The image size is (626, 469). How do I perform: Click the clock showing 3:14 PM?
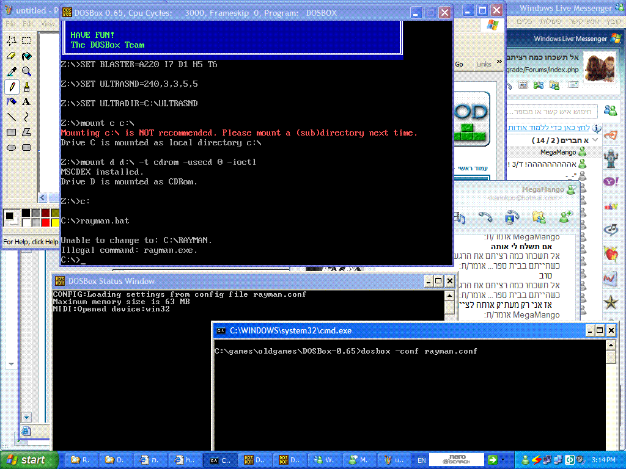603,460
